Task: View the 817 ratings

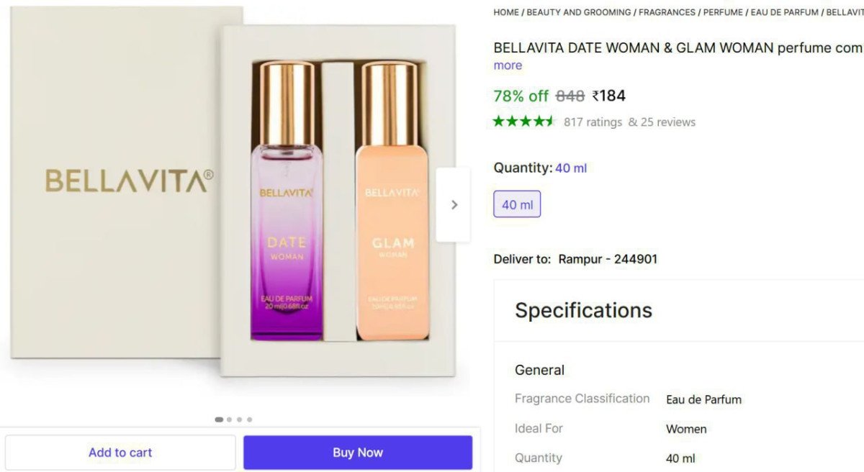Action: coord(593,122)
